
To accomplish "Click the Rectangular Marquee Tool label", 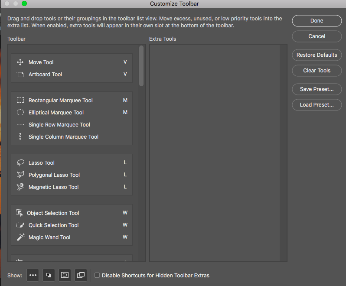I will pos(61,101).
